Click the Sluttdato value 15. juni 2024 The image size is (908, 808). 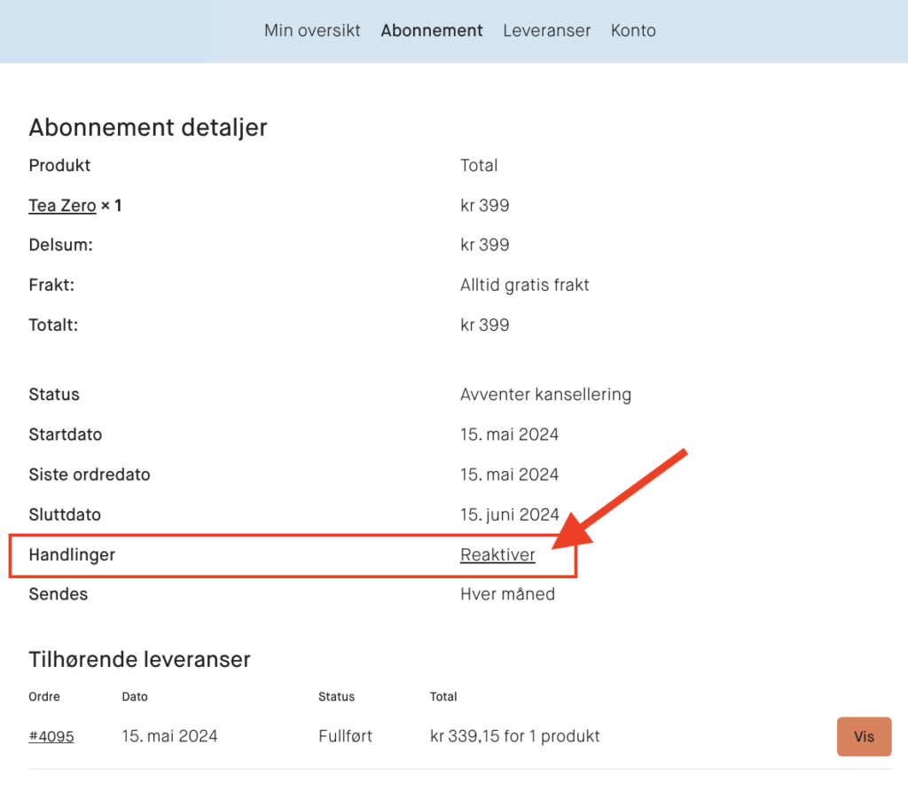(510, 515)
